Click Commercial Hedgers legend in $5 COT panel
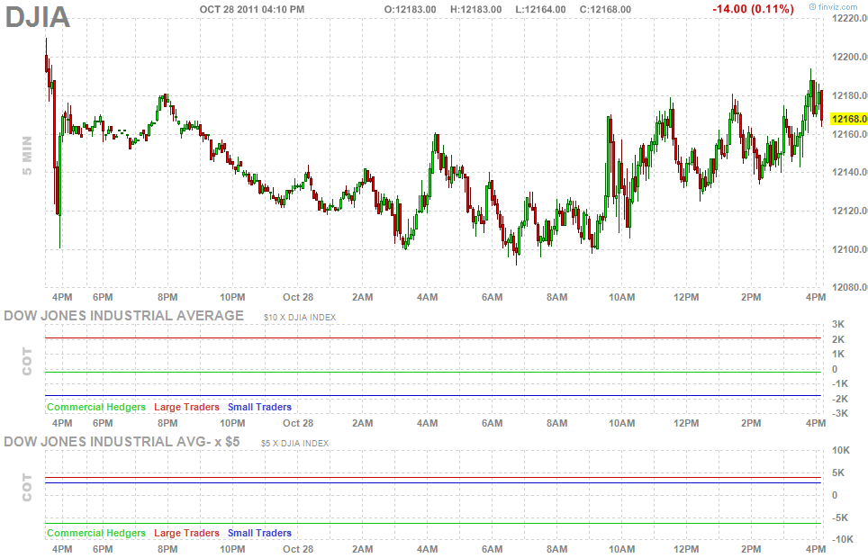Viewport: 868px width, 558px height. tap(96, 533)
